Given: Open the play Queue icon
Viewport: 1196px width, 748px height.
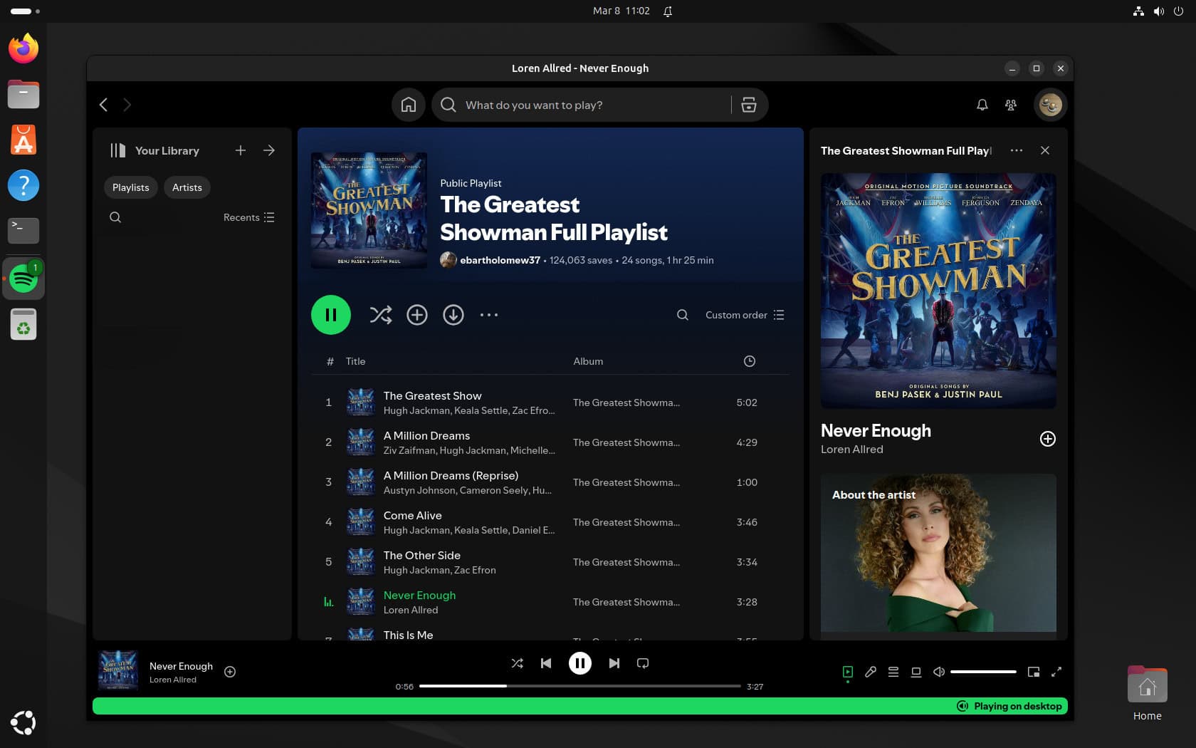Looking at the screenshot, I should pyautogui.click(x=893, y=672).
